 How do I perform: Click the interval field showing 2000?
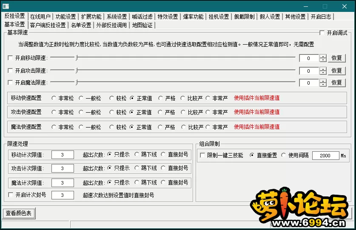point(325,156)
